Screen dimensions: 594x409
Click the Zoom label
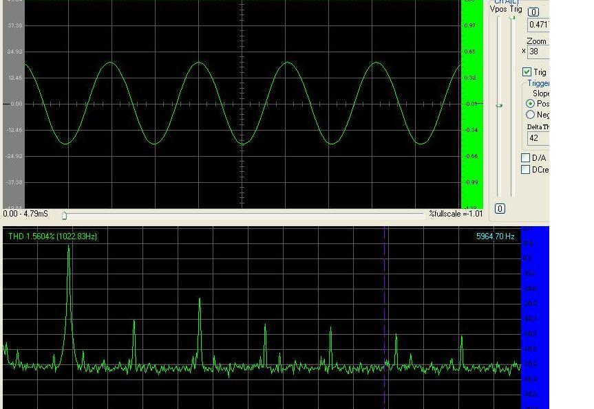(536, 41)
